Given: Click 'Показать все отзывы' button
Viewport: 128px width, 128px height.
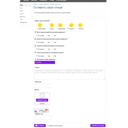Looking at the screenshot, I should (x=98, y=125).
